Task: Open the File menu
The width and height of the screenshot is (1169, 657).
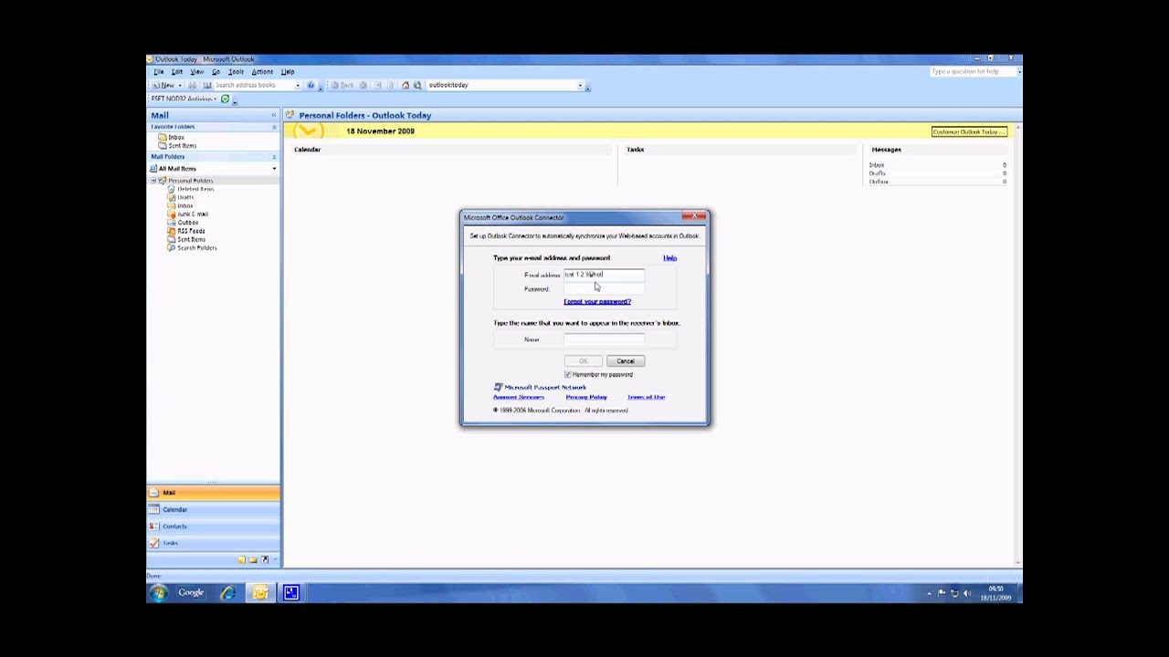Action: coord(158,71)
